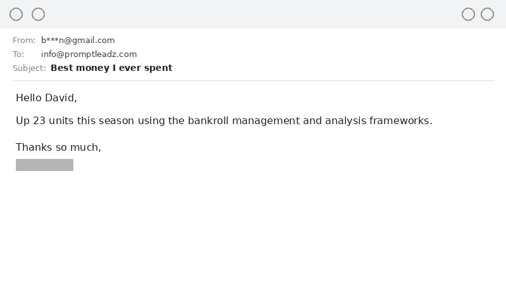
Task: Click the 'Subject:' field label
Action: point(29,68)
